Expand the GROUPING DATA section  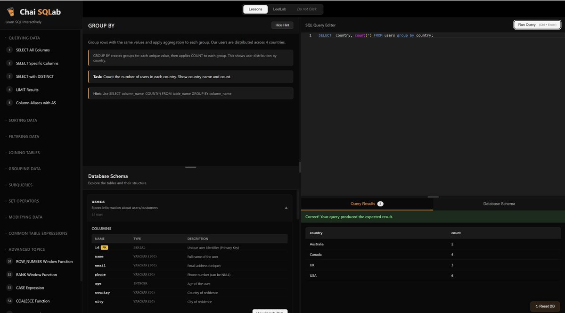coord(25,169)
